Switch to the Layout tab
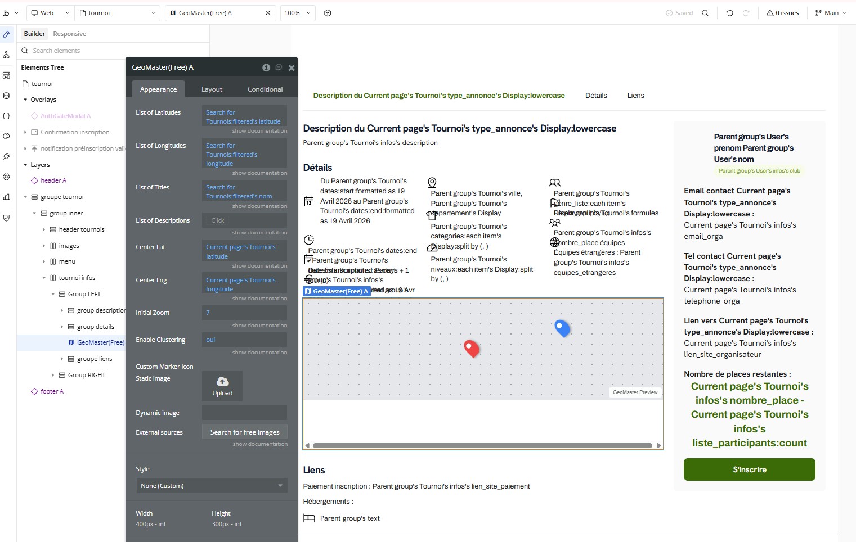 [x=212, y=89]
